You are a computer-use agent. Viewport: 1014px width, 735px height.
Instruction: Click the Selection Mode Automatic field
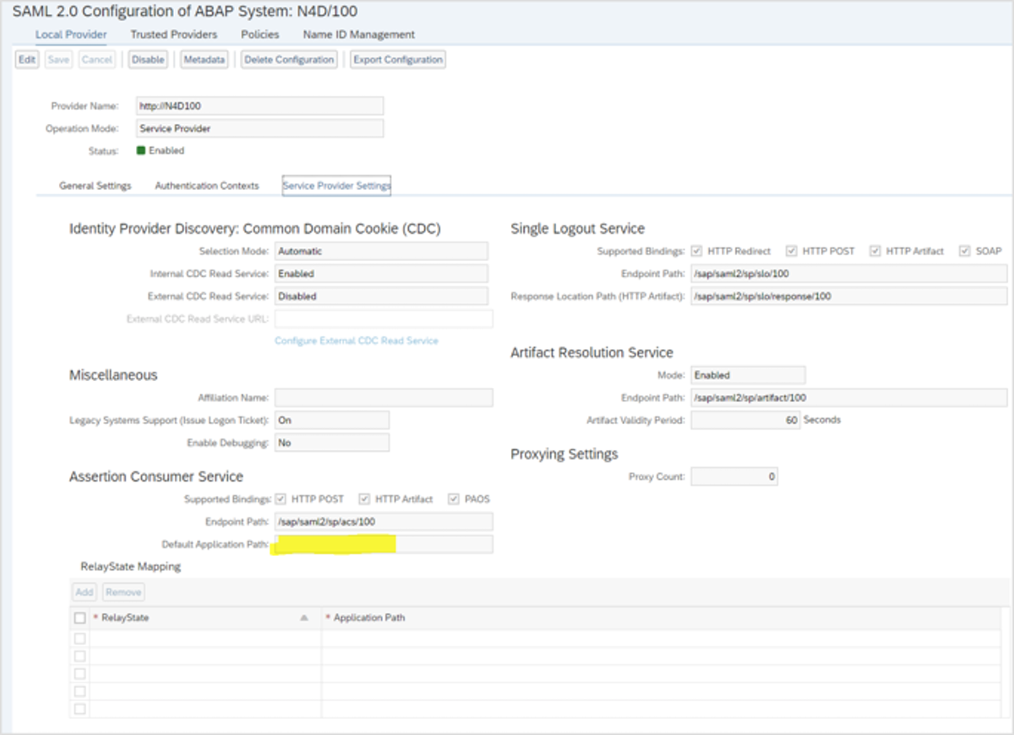pyautogui.click(x=380, y=252)
